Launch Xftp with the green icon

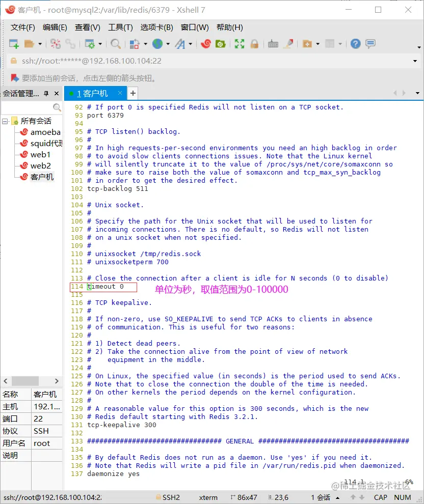[220, 44]
